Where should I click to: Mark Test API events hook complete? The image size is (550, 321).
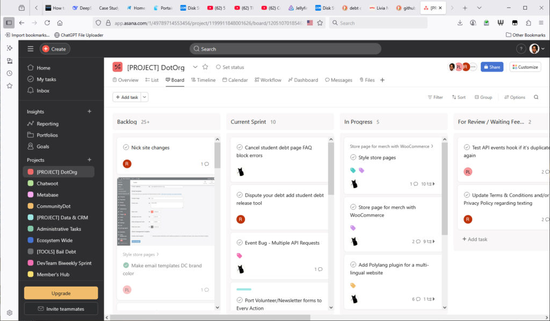pyautogui.click(x=467, y=147)
